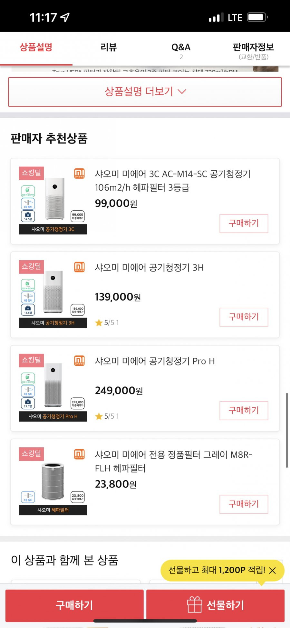Tap the battery icon in status bar
The height and width of the screenshot is (628, 290).
coord(257,17)
